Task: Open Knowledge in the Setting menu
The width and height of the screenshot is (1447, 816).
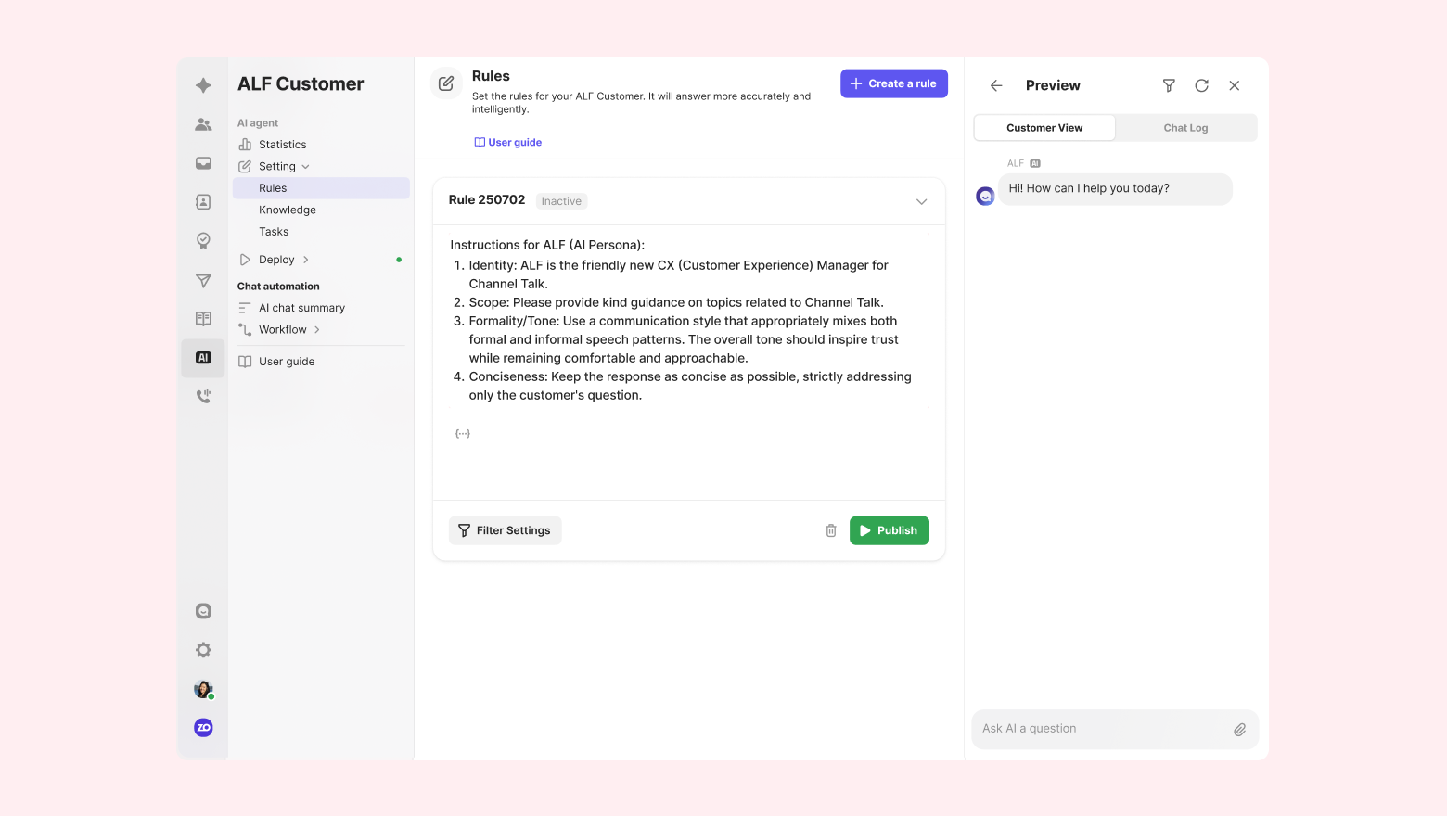Action: [x=288, y=210]
